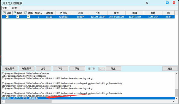Select the 1.7M:1.6M mithril value cell
Screen dimensions: 179x104
click(x=153, y=17)
